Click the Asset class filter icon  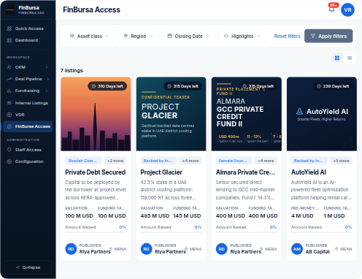click(72, 36)
